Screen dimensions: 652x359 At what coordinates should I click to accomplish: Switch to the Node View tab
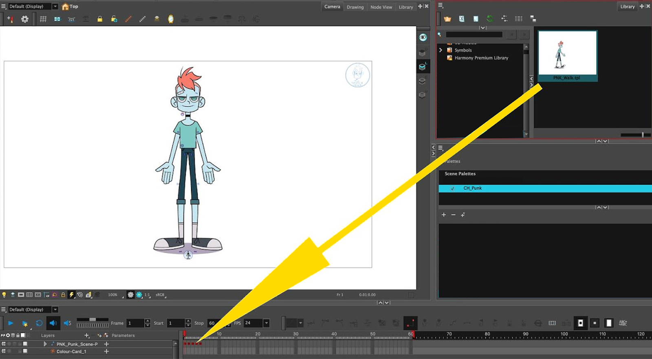click(x=381, y=7)
